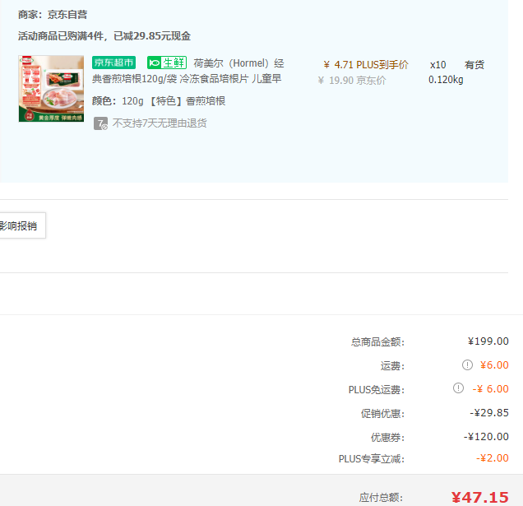Click the ¥4.71 PLUS到手价 price
Image resolution: width=523 pixels, height=506 pixels.
366,65
